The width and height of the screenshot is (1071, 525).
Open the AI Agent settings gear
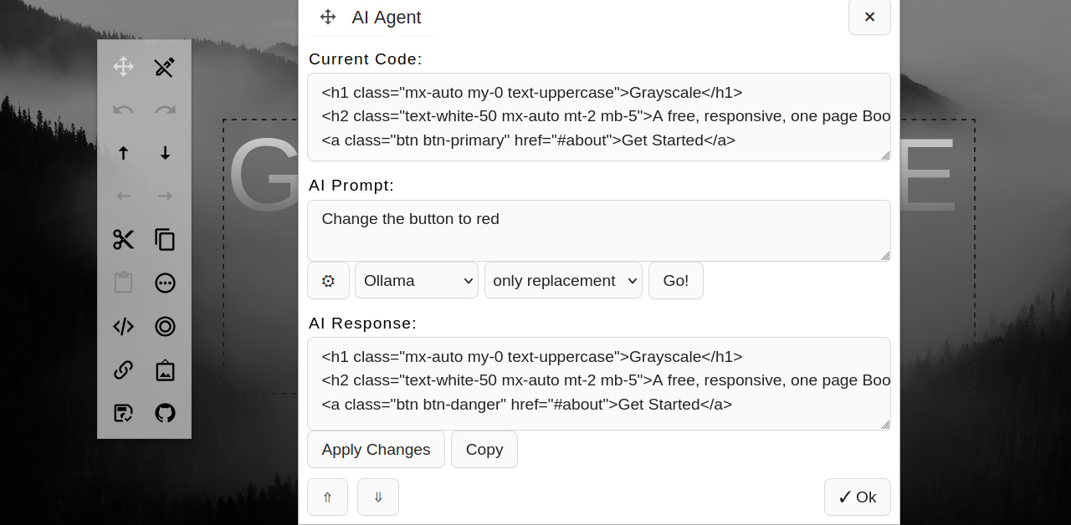point(328,280)
